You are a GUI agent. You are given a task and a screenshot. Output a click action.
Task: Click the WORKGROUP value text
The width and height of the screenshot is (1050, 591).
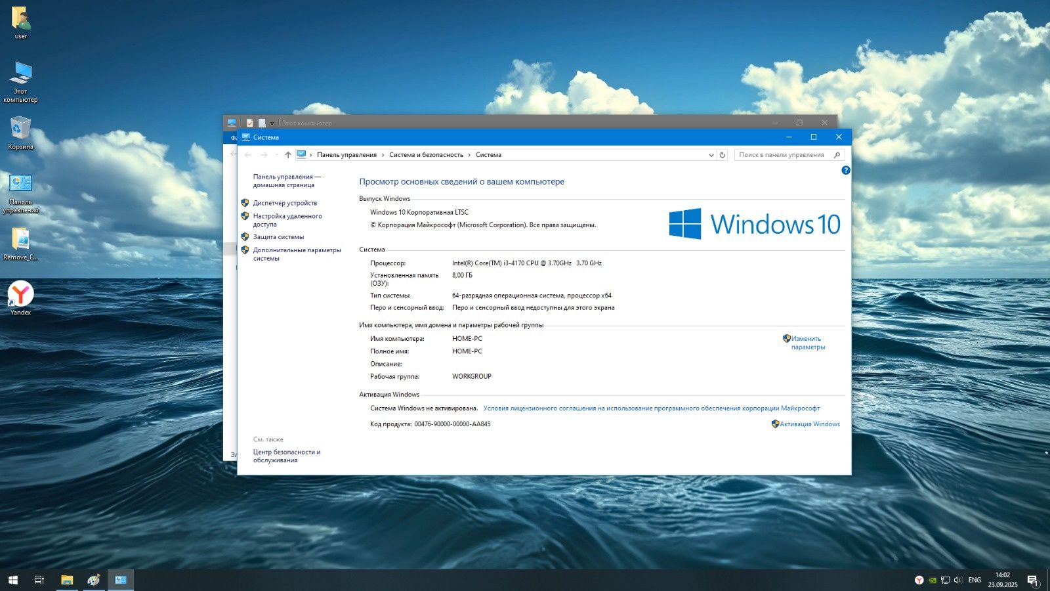(472, 377)
